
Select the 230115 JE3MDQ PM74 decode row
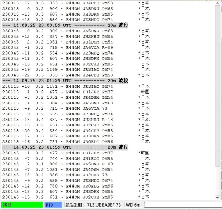coord(76,114)
